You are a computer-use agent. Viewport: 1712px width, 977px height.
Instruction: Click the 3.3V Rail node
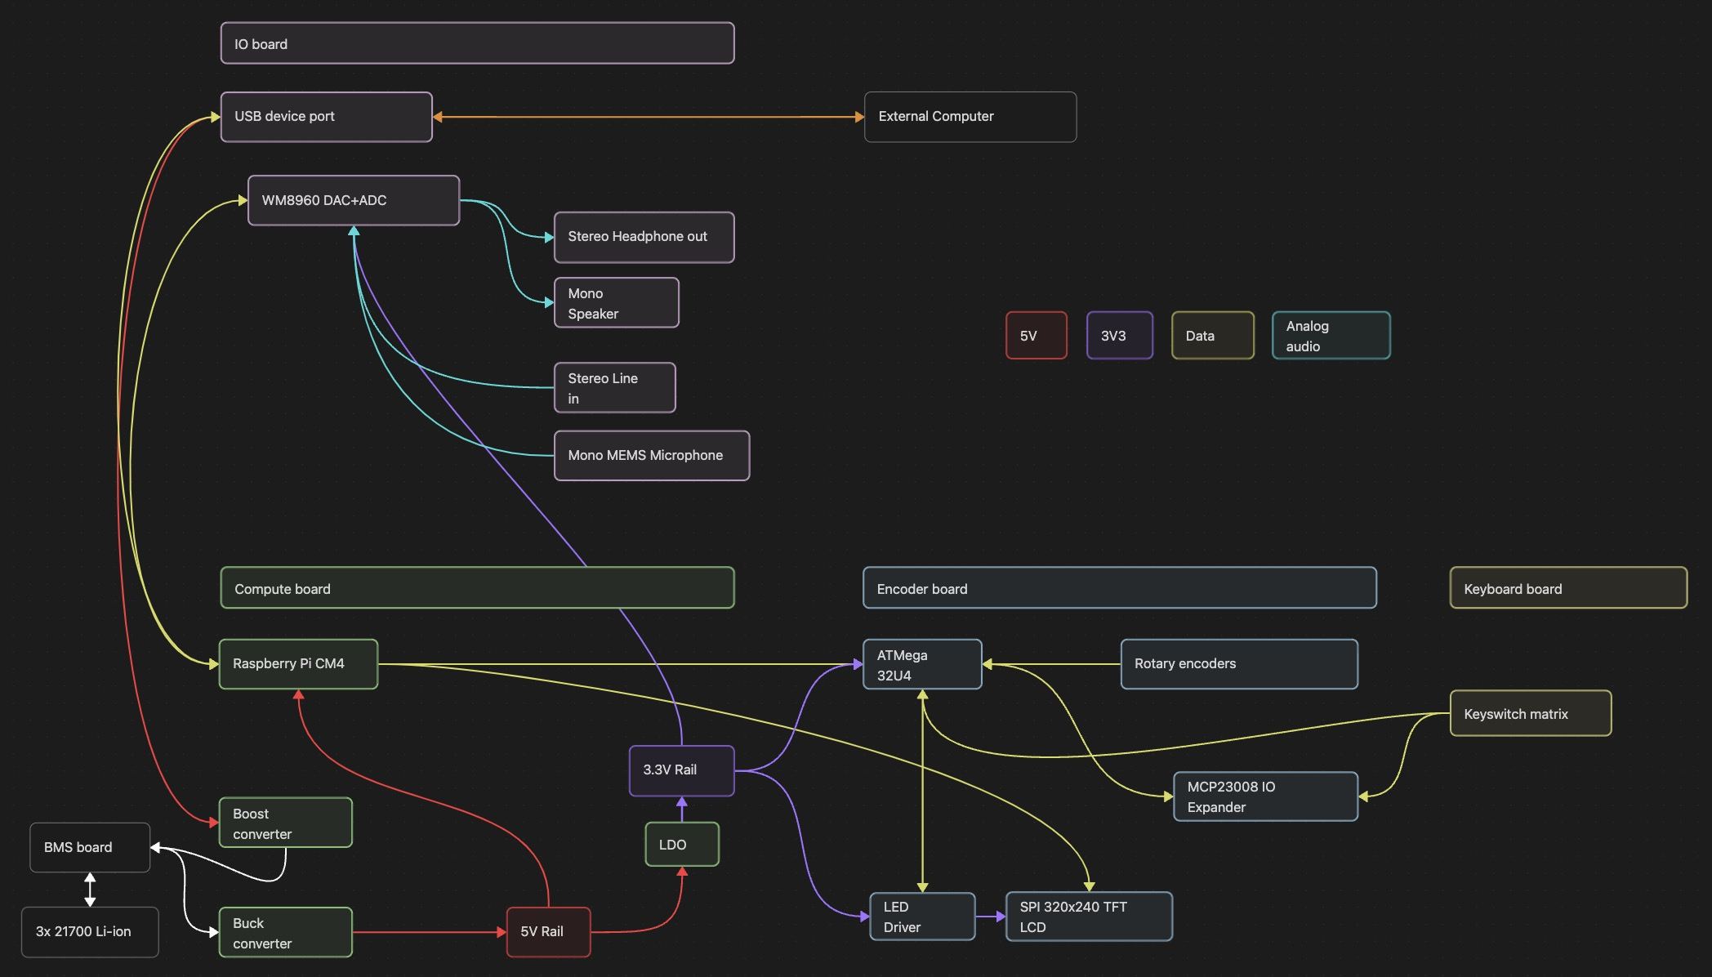point(681,770)
